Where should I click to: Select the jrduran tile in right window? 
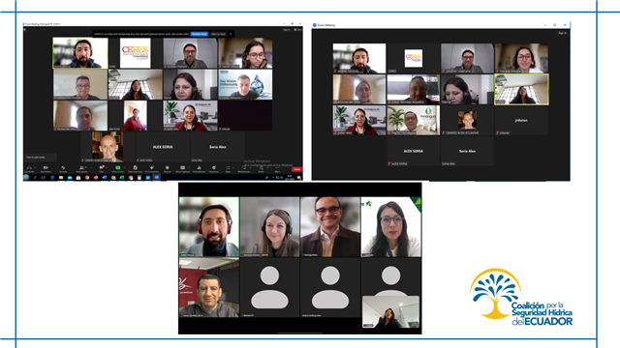pos(521,120)
